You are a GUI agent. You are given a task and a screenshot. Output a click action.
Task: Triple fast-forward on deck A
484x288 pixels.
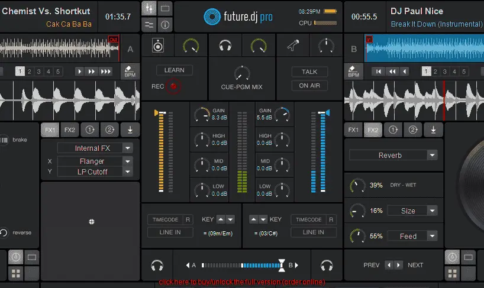(x=105, y=72)
